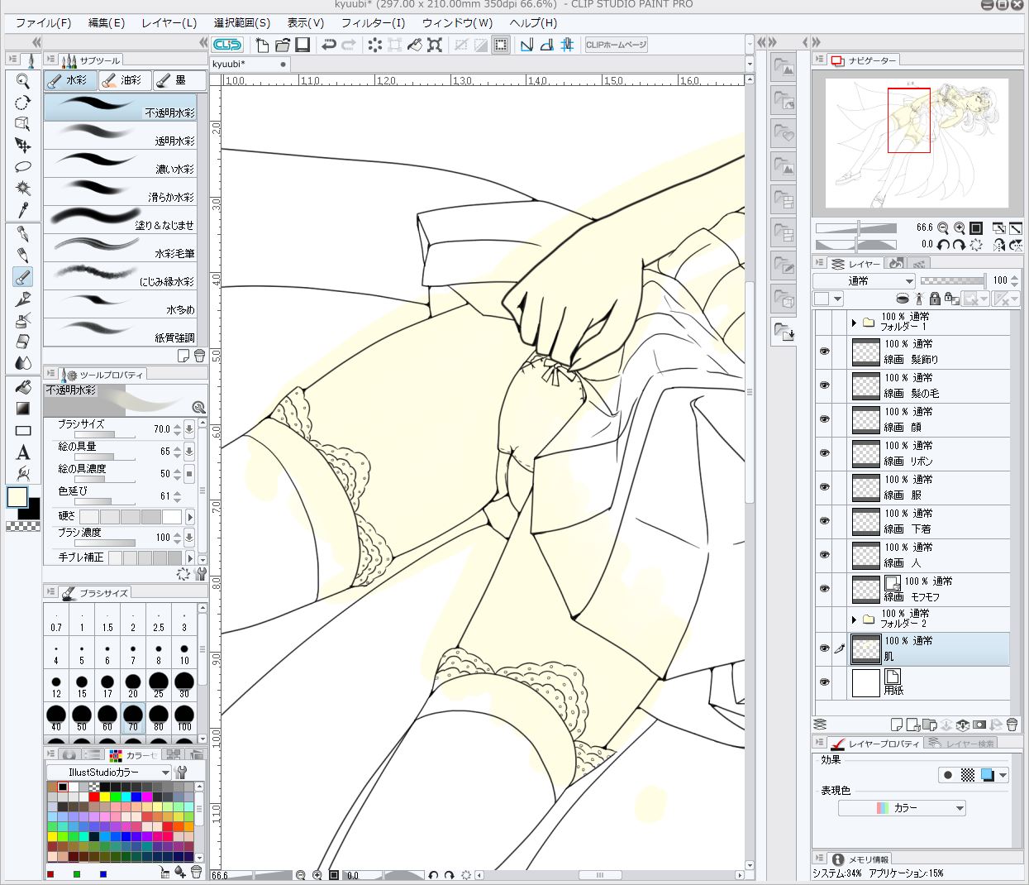The height and width of the screenshot is (885, 1029).
Task: Pick brush size 100 preset
Action: pyautogui.click(x=184, y=716)
